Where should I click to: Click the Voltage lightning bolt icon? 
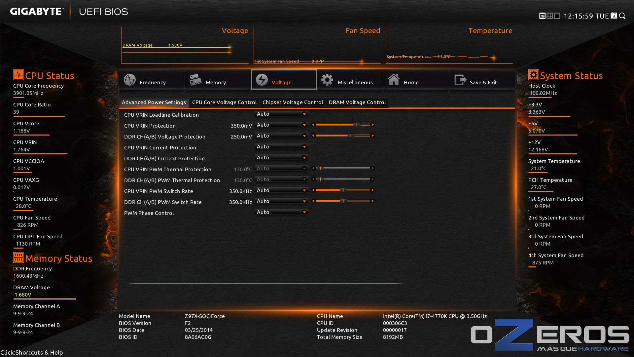click(x=262, y=80)
